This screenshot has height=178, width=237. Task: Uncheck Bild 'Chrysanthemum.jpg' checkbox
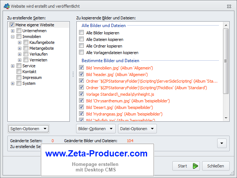pos(82,101)
